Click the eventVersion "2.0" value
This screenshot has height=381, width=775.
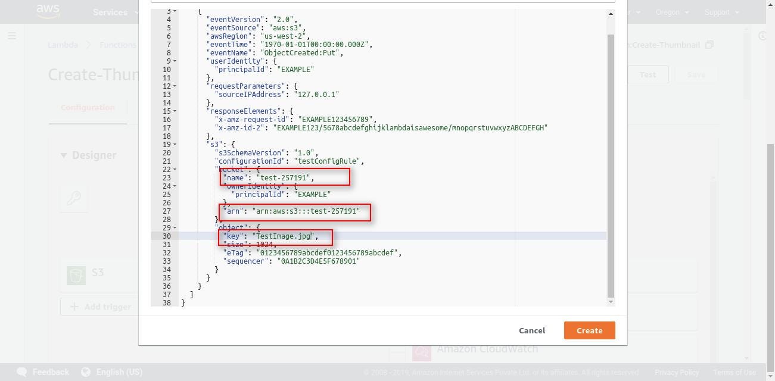(283, 19)
